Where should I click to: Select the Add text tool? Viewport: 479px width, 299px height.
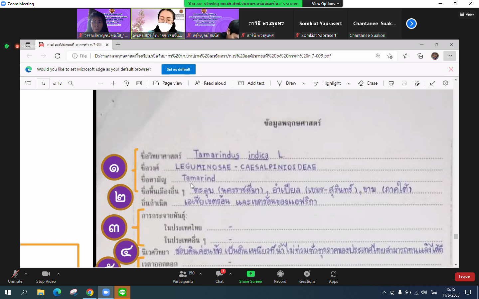coord(251,83)
